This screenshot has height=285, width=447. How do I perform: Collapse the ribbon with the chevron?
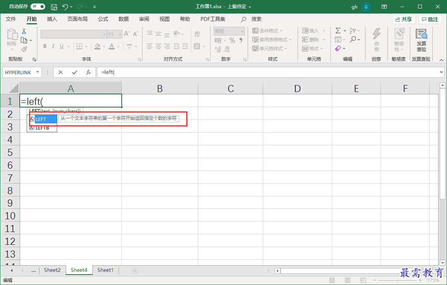(441, 60)
